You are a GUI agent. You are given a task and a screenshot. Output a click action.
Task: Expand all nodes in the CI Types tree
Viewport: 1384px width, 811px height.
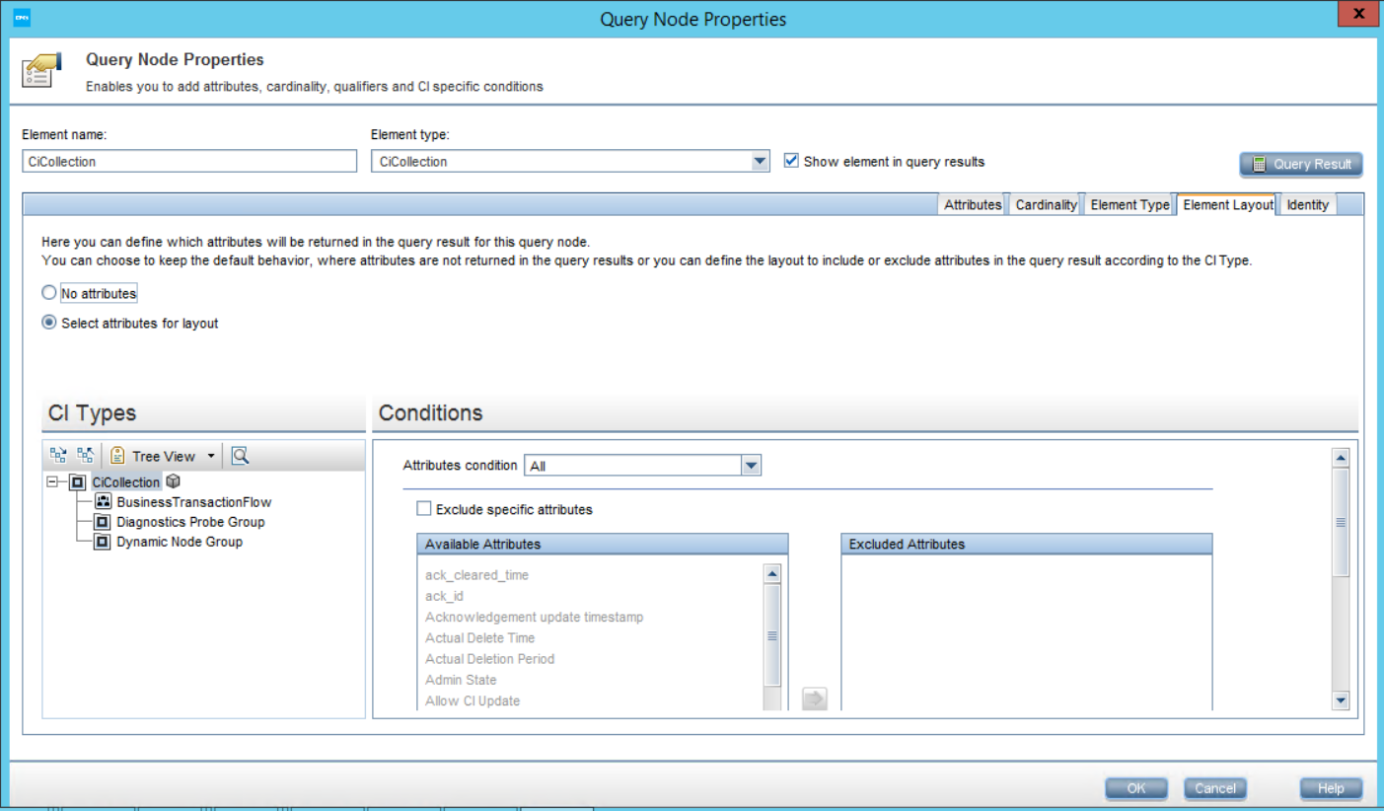57,455
